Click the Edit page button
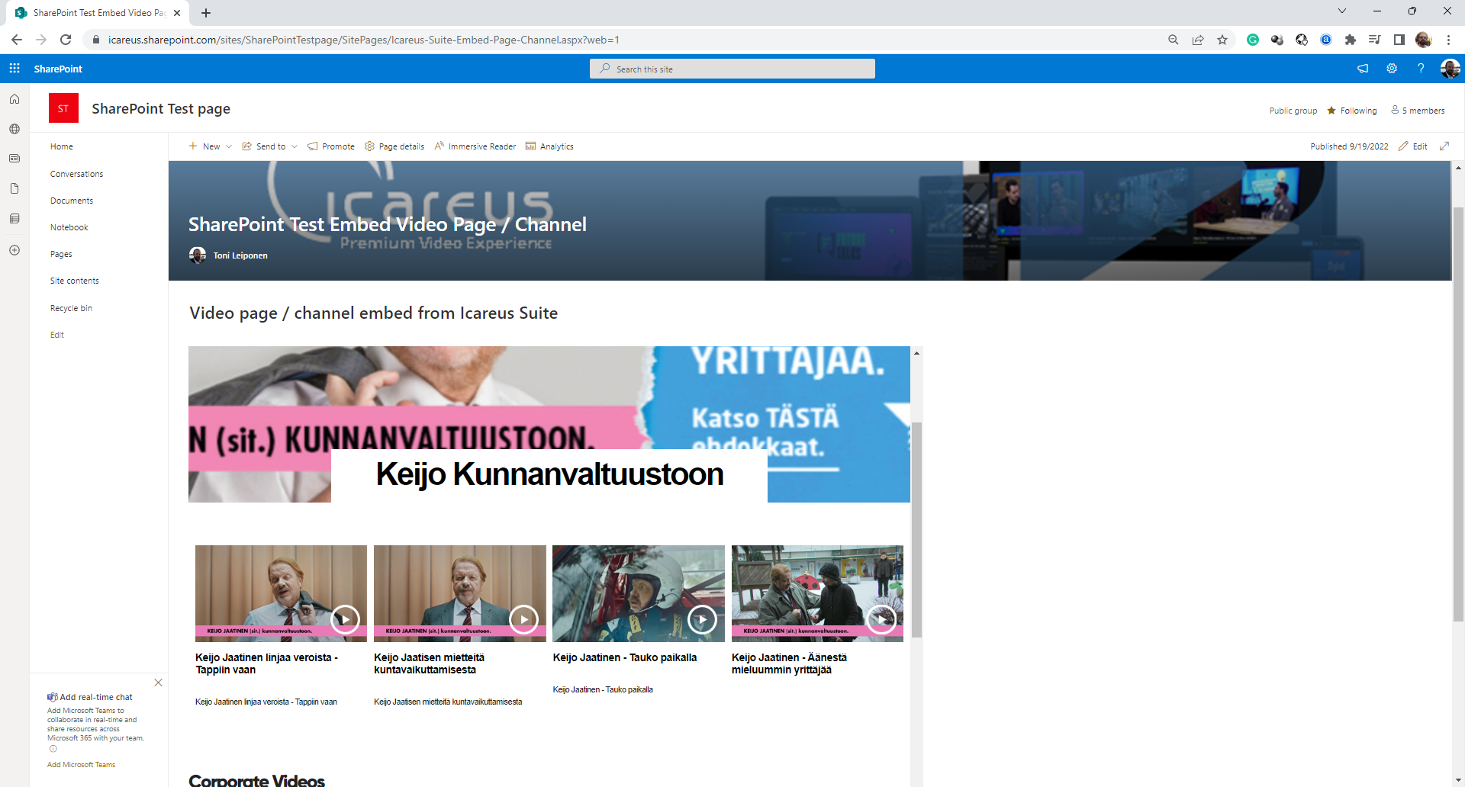The width and height of the screenshot is (1465, 787). [1413, 146]
